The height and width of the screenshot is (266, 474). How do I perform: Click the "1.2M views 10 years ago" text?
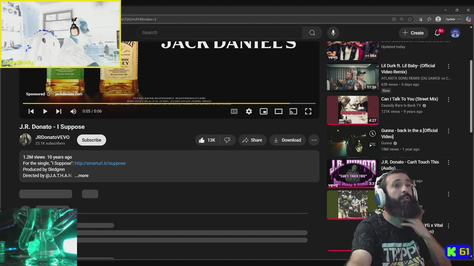(47, 157)
